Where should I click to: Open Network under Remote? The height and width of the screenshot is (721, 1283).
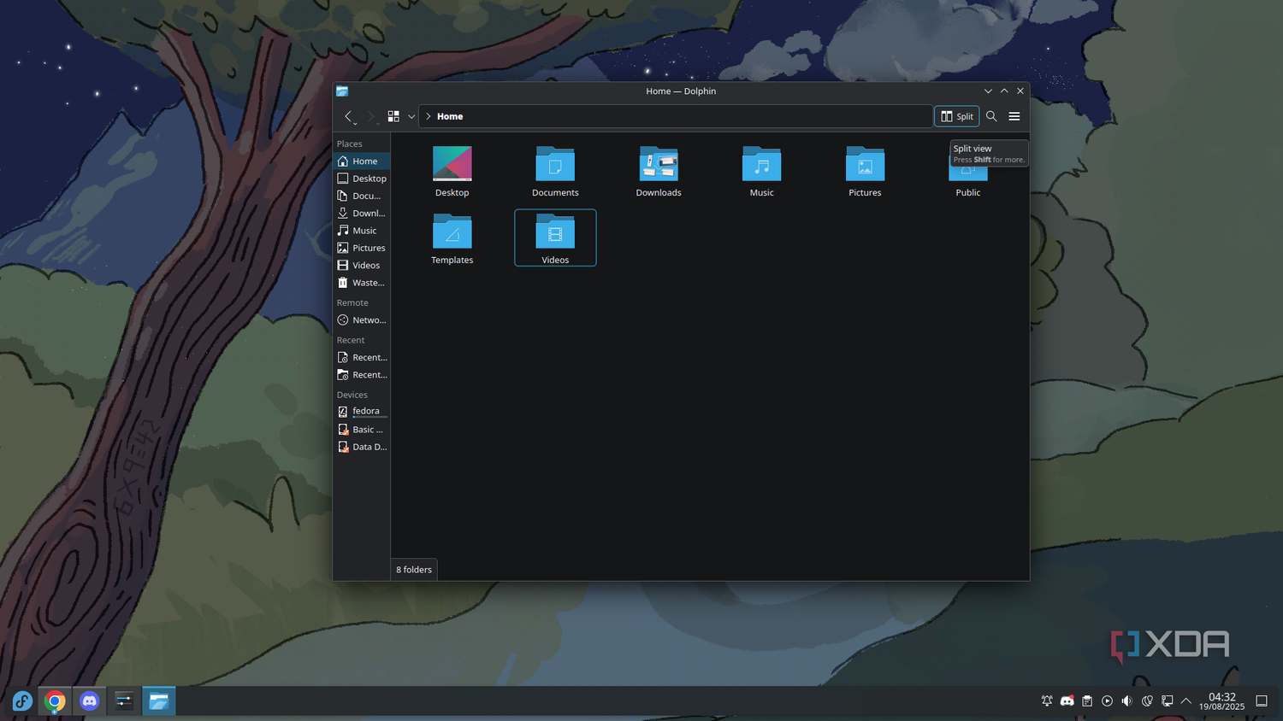click(x=362, y=320)
